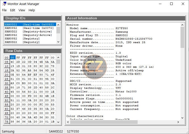The height and width of the screenshot is (134, 189).
Task: Click the horizontal scrollbar thumb in Asset Information
Action: (104, 122)
